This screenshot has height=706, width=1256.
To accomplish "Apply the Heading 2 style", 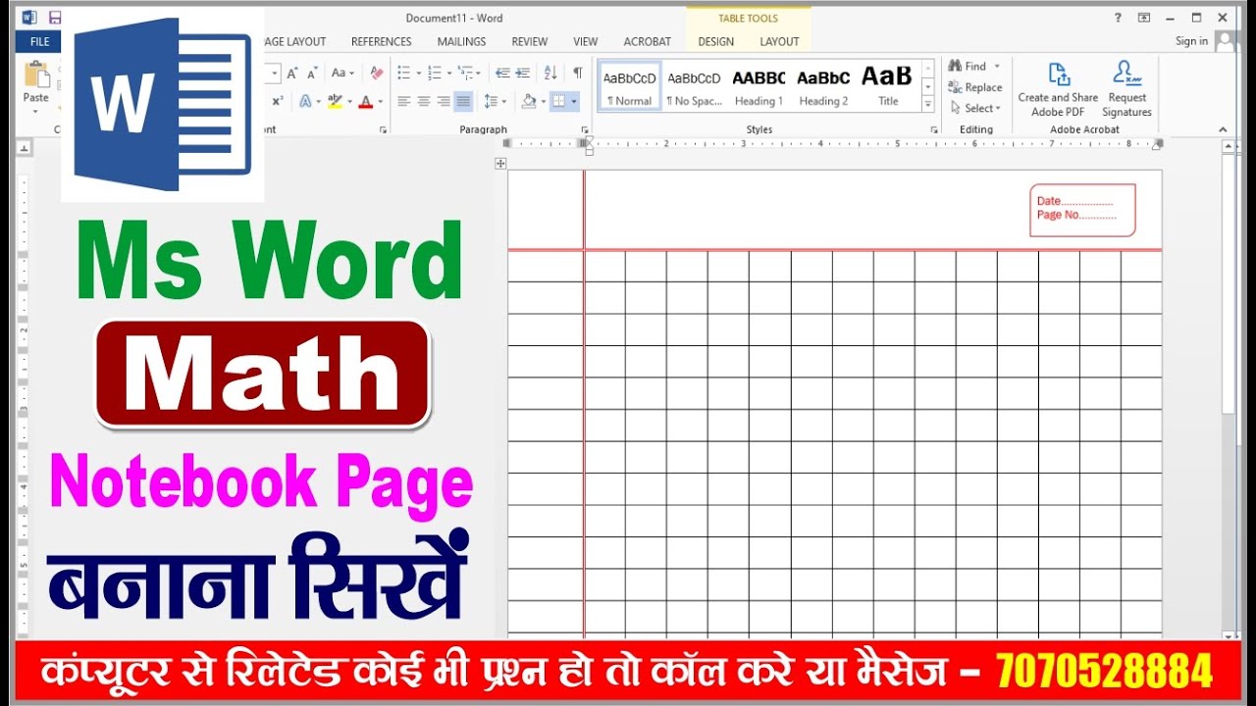I will (823, 86).
